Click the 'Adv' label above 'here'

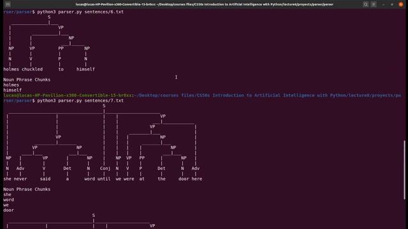click(x=196, y=168)
